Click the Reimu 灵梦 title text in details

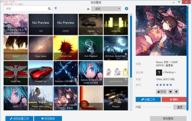[167, 64]
